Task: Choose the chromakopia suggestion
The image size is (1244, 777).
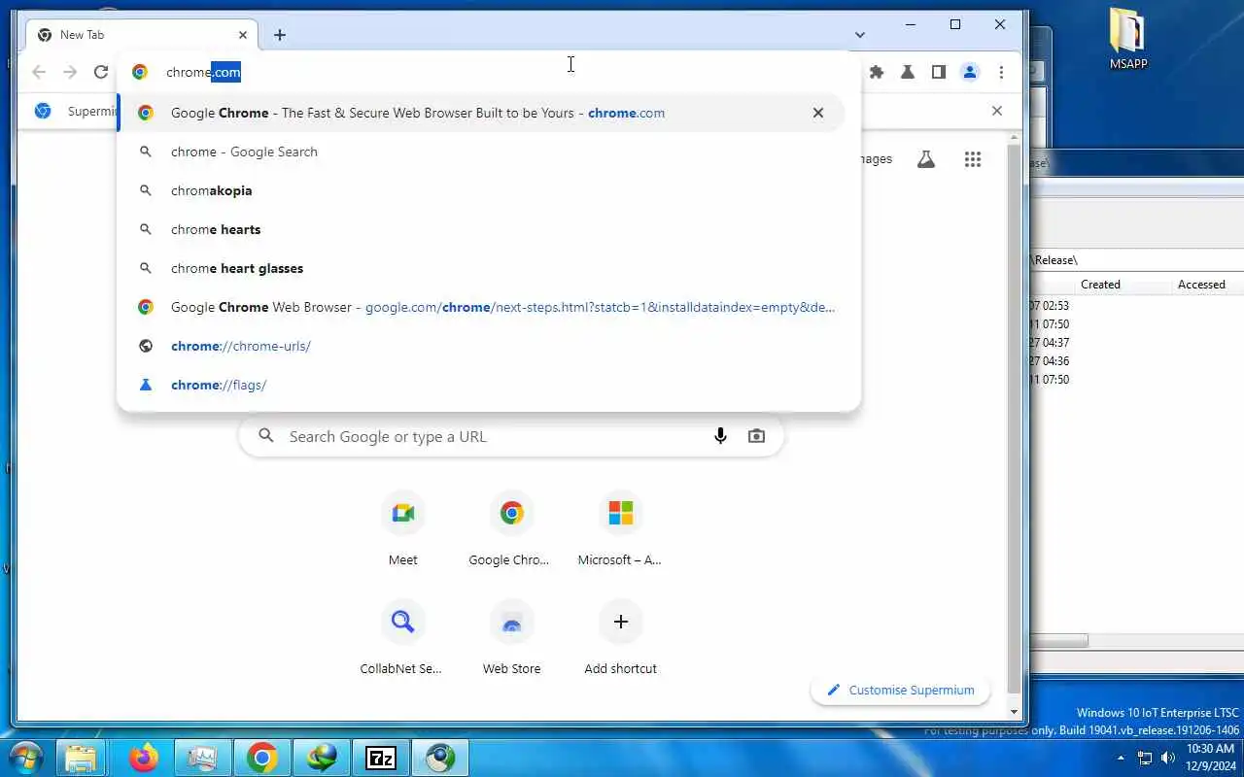Action: click(x=481, y=190)
